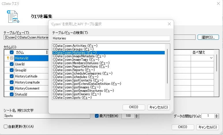Image resolution: width=223 pixels, height=135 pixels.
Task: Click the 選択(S)... button
Action: pyautogui.click(x=208, y=37)
